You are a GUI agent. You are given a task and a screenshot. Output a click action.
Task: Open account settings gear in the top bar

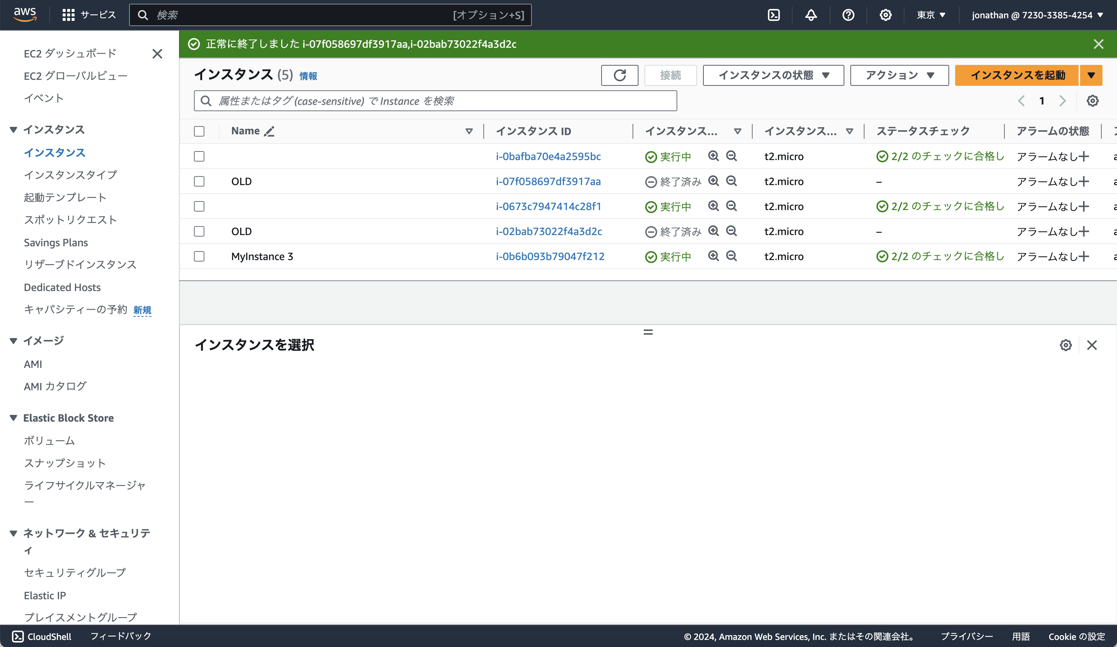coord(885,15)
